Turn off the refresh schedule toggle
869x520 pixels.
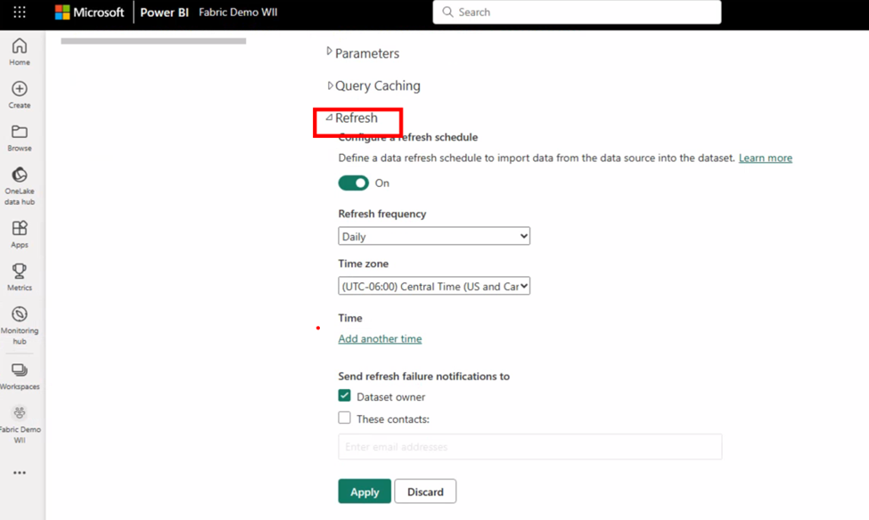point(353,183)
